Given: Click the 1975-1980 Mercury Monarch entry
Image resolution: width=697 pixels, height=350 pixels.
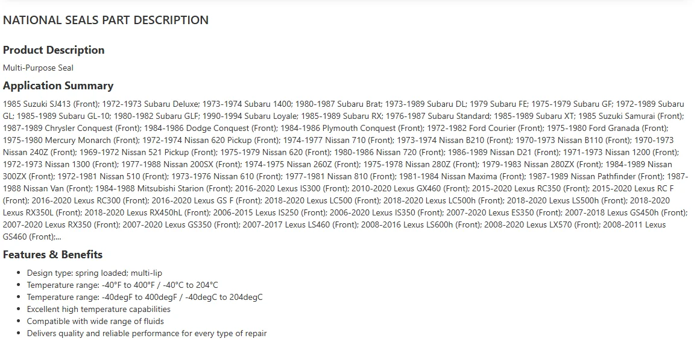Looking at the screenshot, I should (70, 141).
